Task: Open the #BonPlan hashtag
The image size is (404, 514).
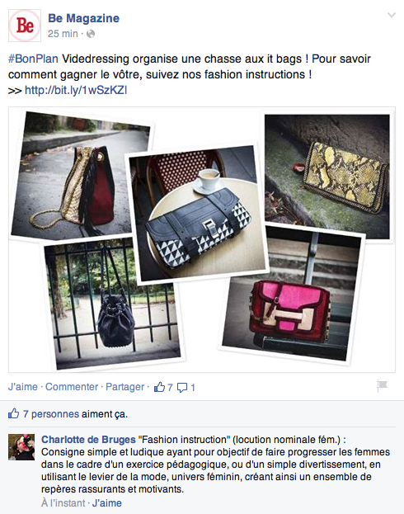Action: click(33, 59)
